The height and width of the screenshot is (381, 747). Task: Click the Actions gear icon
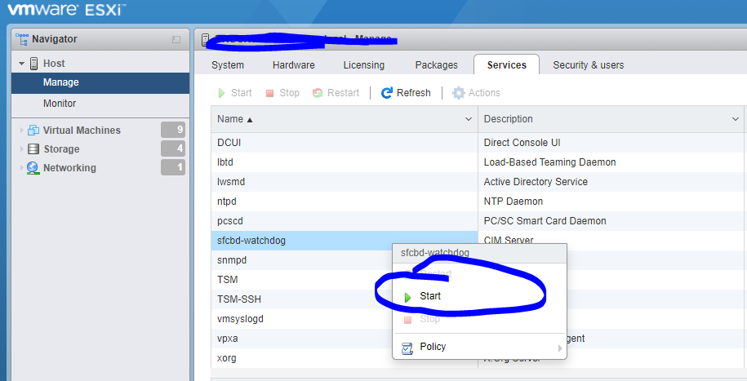tap(458, 93)
